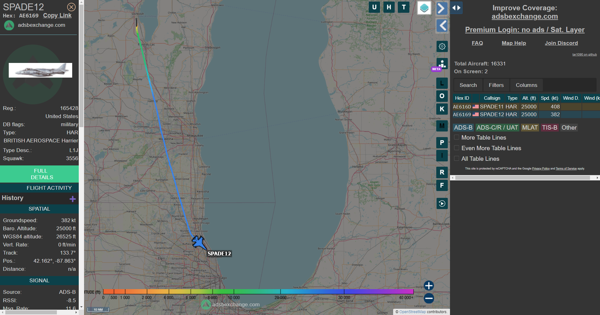The image size is (600, 315).
Task: Open the replay history icon
Action: pyautogui.click(x=442, y=203)
